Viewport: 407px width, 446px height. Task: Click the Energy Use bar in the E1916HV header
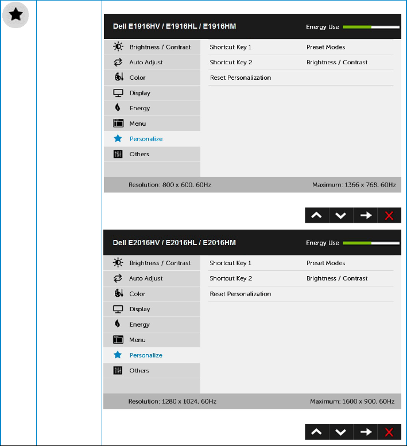pyautogui.click(x=371, y=27)
